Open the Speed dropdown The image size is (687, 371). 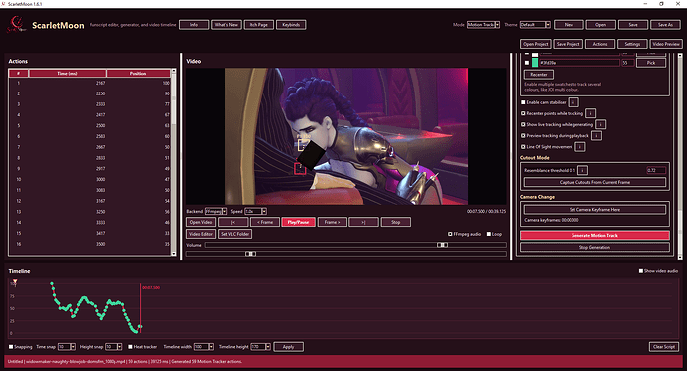(264, 211)
